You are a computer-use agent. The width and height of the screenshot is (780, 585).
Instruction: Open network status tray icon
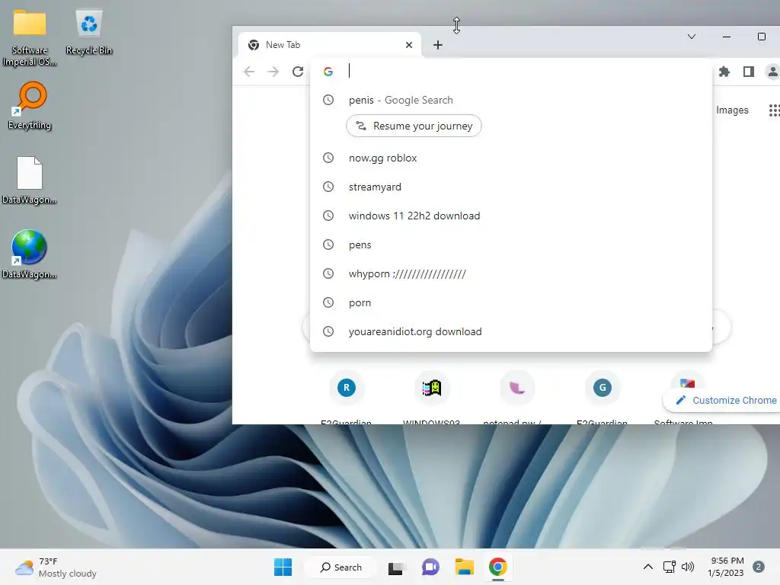click(669, 567)
